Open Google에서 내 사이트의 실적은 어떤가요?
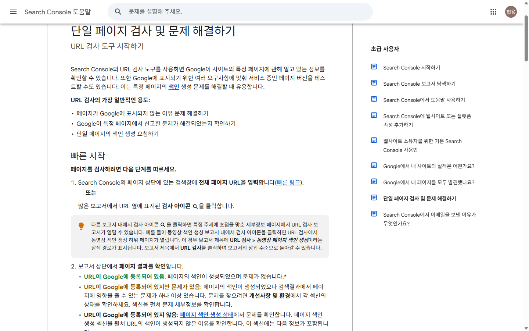The height and width of the screenshot is (331, 529). 429,166
